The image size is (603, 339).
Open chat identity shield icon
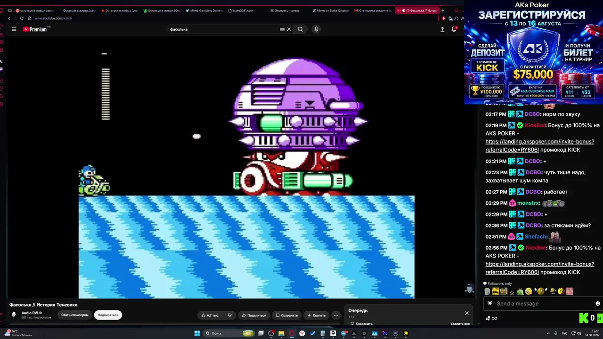(x=489, y=303)
